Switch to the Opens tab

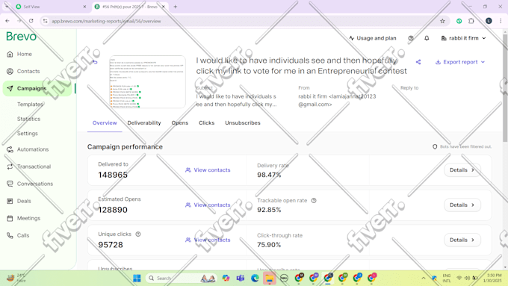coord(180,123)
